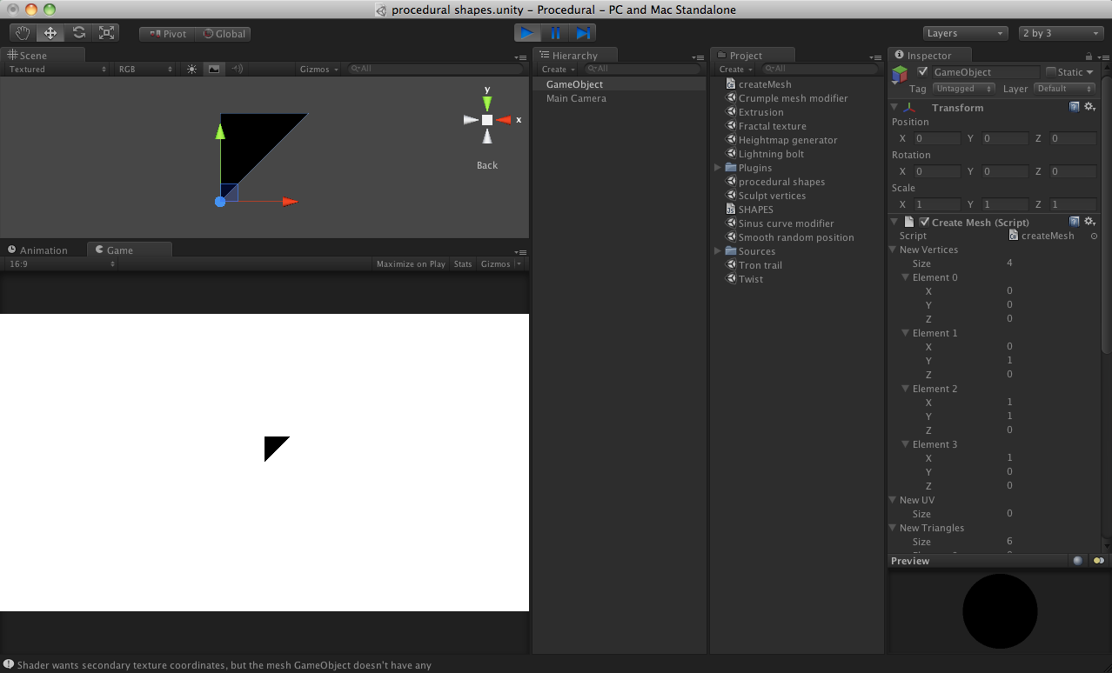
Task: Open the Layers dropdown in the toolbar
Action: [x=964, y=33]
